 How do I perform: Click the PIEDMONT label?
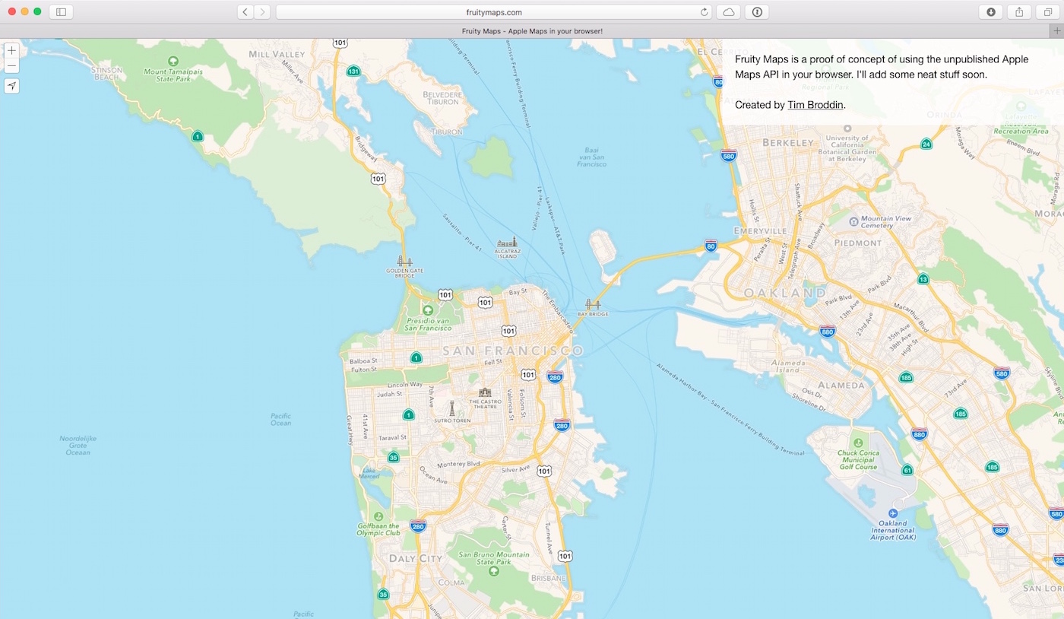point(858,243)
